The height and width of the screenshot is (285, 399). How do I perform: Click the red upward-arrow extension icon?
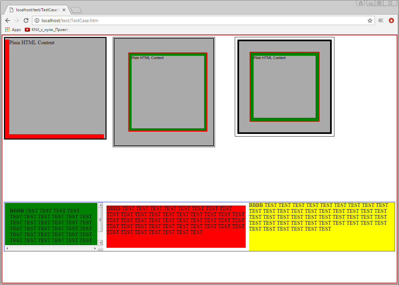391,20
